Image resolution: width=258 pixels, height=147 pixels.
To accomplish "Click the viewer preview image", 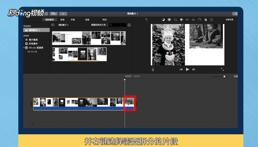I will click(188, 45).
